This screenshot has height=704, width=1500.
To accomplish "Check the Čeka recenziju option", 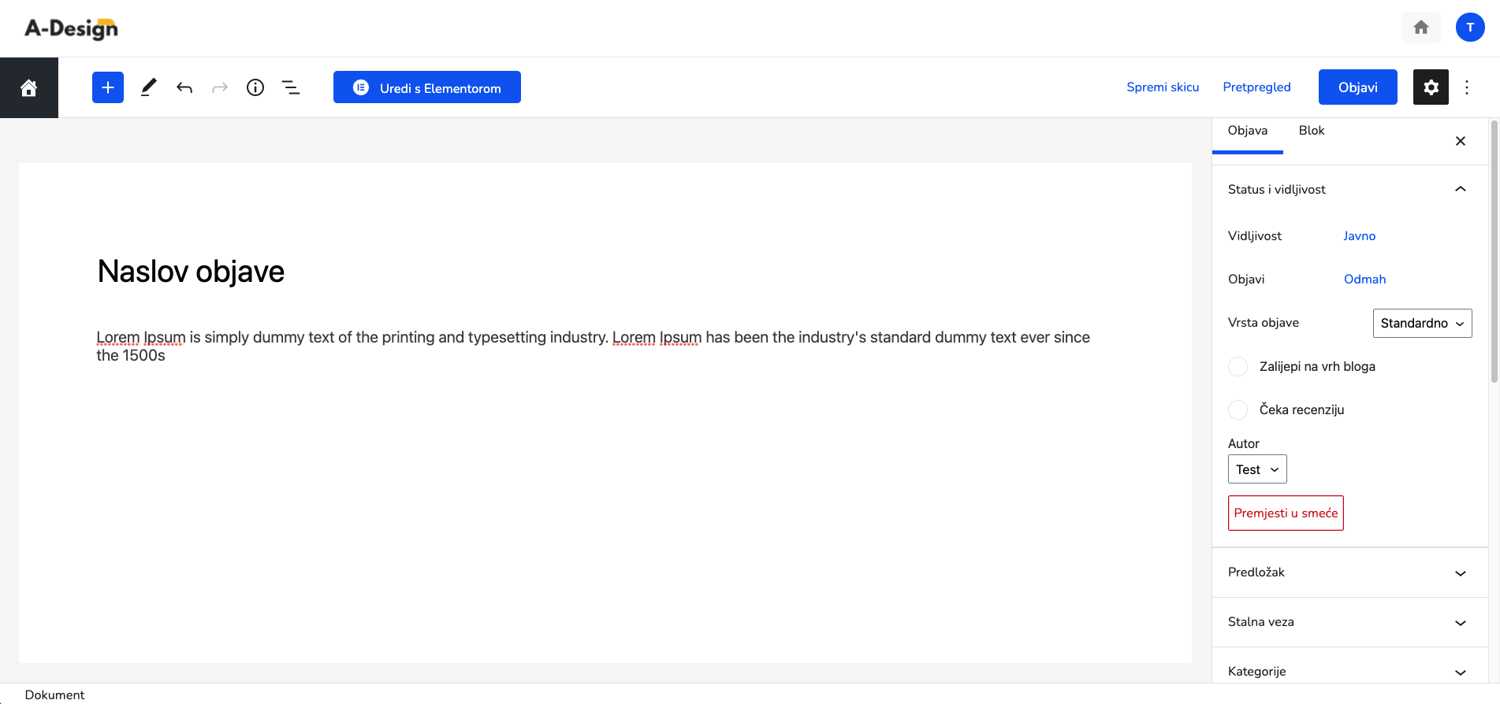I will tap(1238, 409).
